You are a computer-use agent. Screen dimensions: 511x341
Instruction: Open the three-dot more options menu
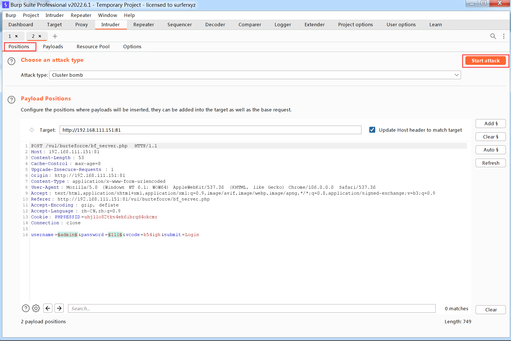pyautogui.click(x=504, y=36)
